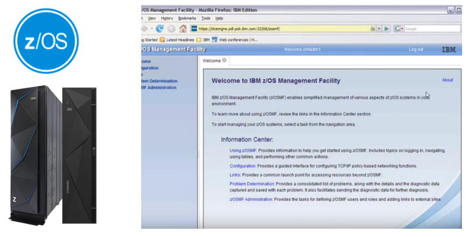The width and height of the screenshot is (471, 237).
Task: Minimize the Firefox window
Action: click(451, 10)
